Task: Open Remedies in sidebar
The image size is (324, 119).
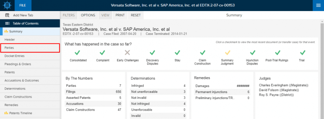Action: (x=30, y=105)
